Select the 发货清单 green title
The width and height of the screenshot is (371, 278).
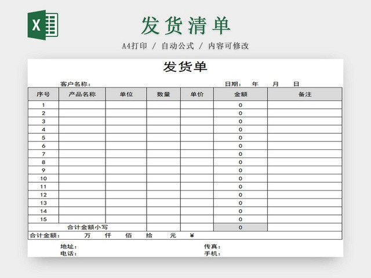tap(185, 25)
